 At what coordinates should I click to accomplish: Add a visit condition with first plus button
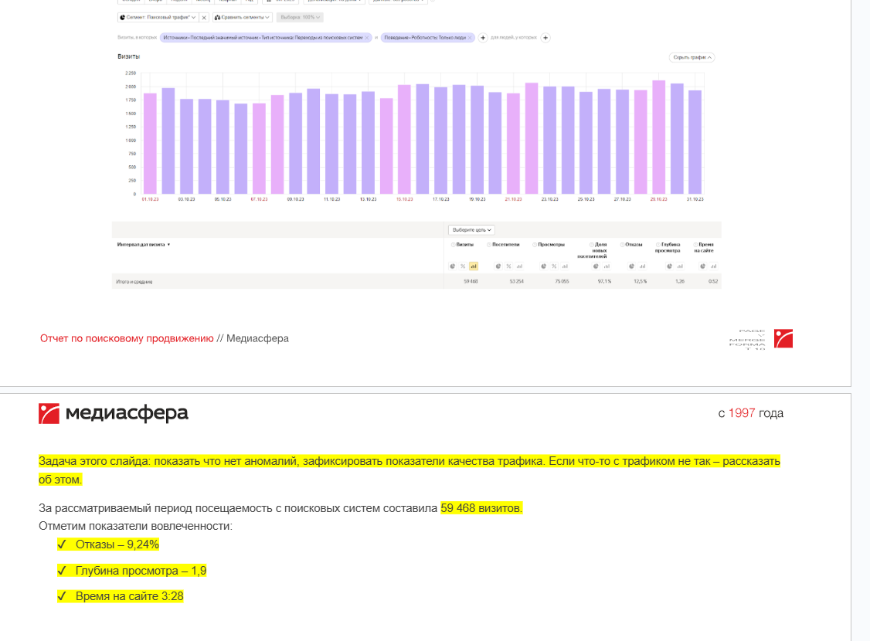tap(483, 38)
